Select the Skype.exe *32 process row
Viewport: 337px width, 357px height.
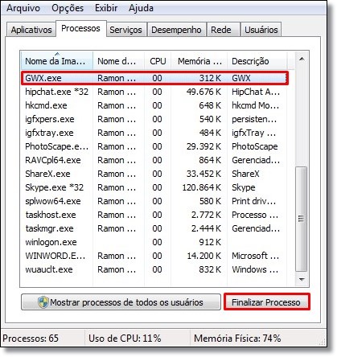[x=154, y=187]
